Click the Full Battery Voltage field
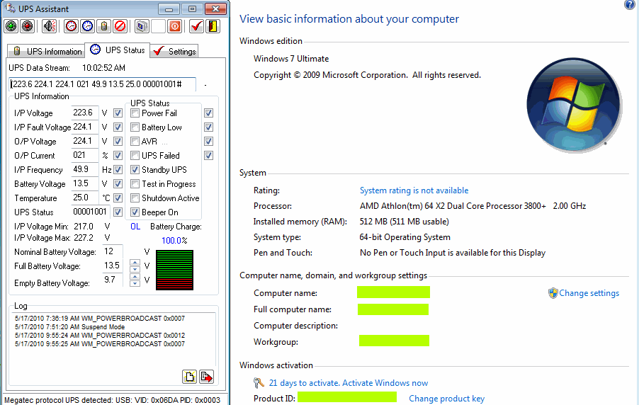Screen dimensions: 639x405 click(x=113, y=266)
